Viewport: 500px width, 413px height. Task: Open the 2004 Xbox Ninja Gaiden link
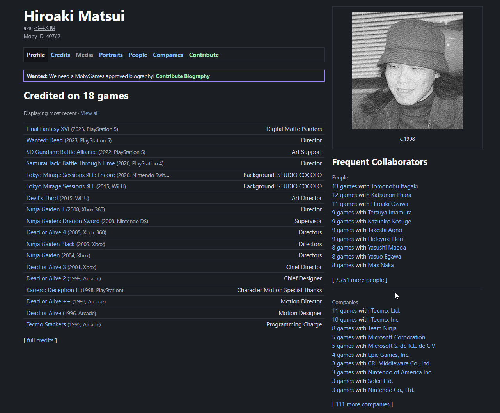tap(43, 255)
